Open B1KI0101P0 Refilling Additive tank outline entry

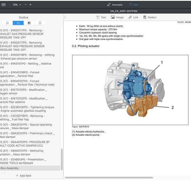(x=26, y=65)
